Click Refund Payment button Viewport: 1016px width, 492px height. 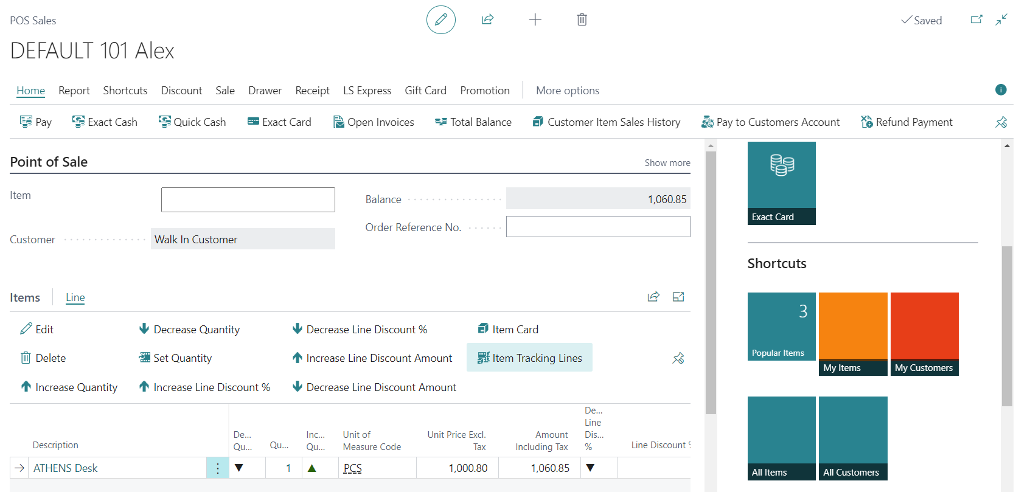[x=906, y=122]
